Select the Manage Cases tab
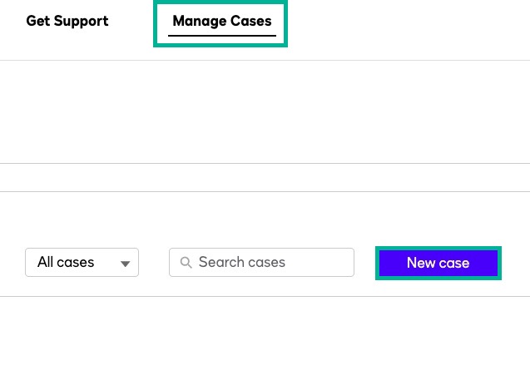Image resolution: width=530 pixels, height=375 pixels. [221, 22]
